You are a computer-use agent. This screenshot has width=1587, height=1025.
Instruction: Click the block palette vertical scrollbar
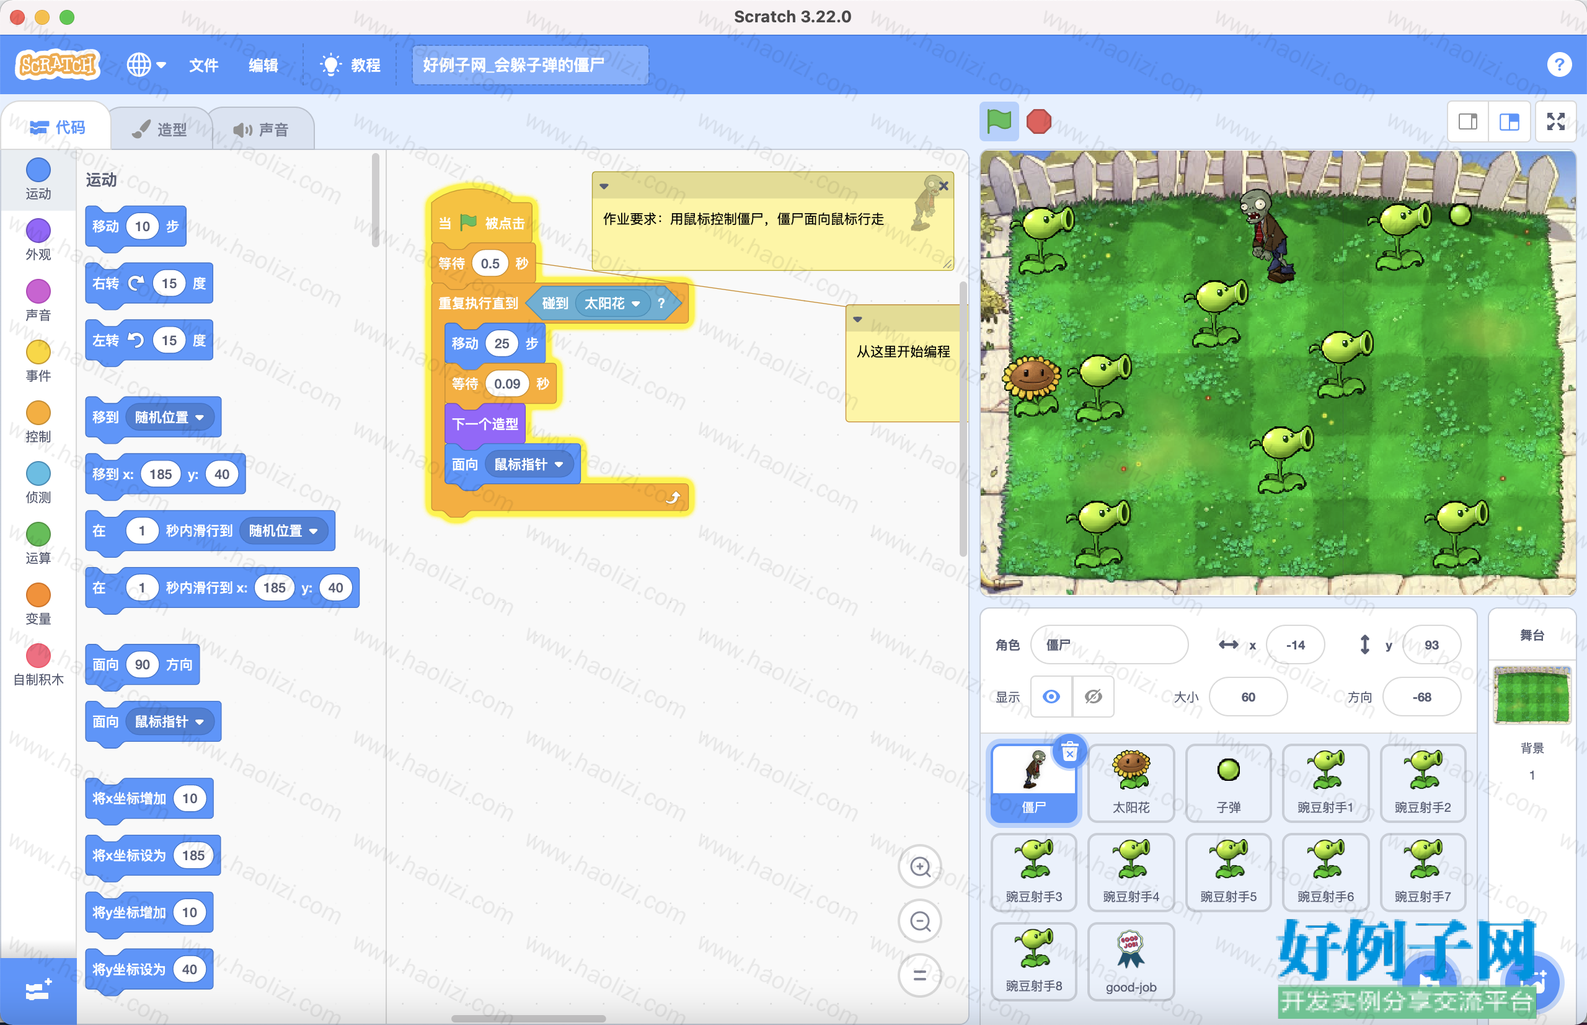point(376,200)
